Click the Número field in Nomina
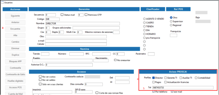The image size is (219, 95). (76, 54)
